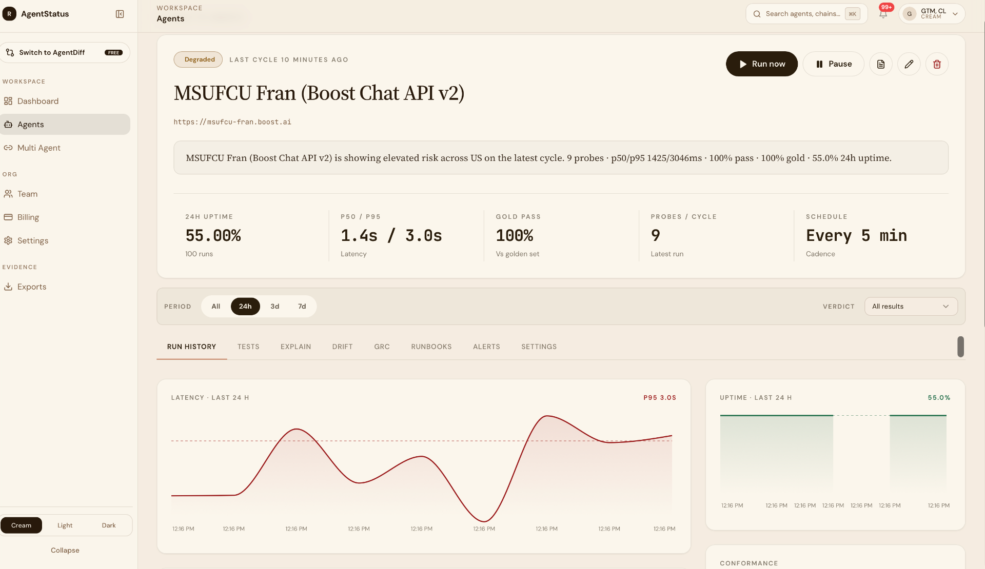Click the document report icon button
The image size is (985, 569).
881,64
